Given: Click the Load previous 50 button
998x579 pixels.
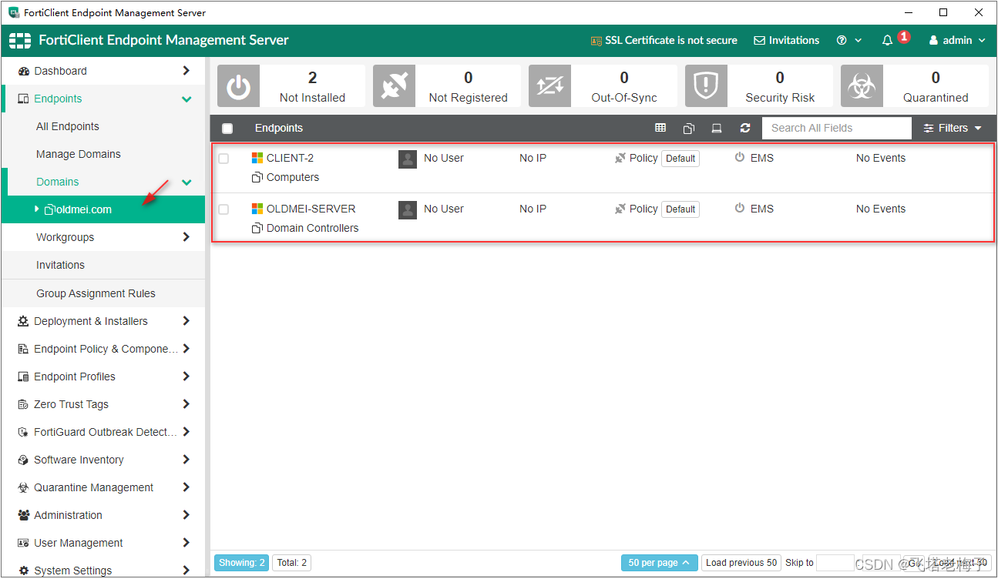Looking at the screenshot, I should (741, 563).
